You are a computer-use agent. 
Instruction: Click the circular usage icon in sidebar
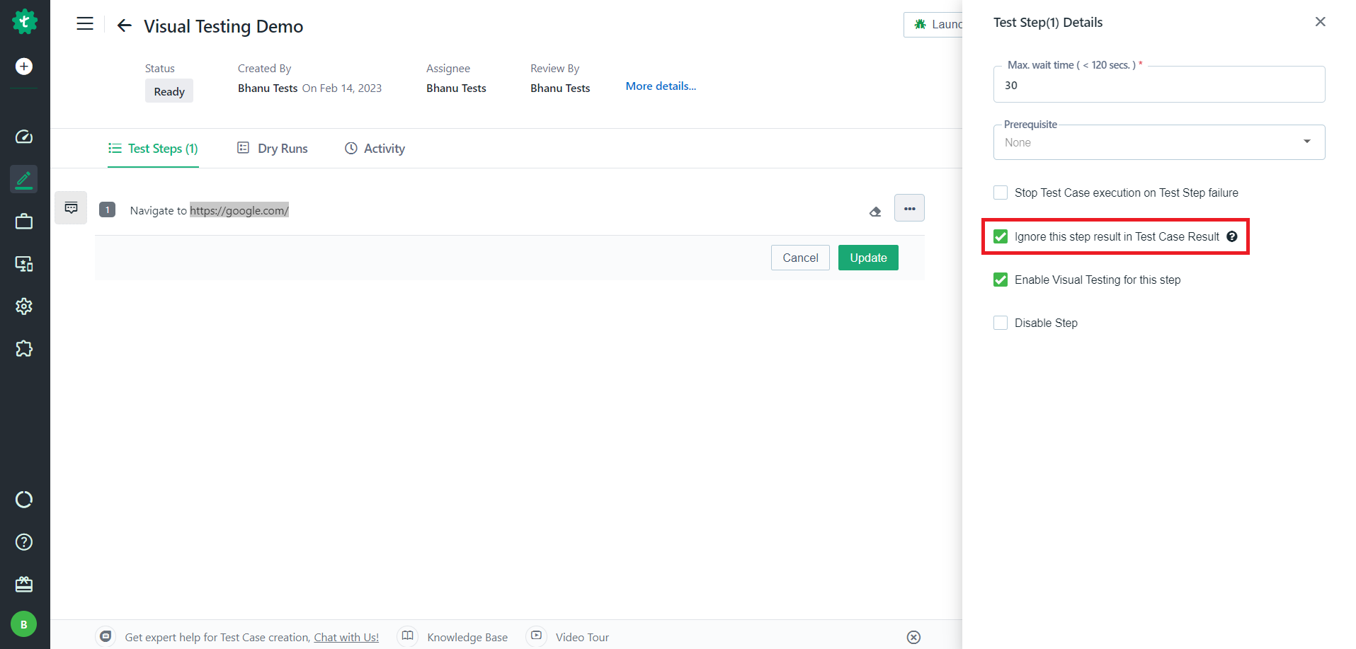point(24,500)
